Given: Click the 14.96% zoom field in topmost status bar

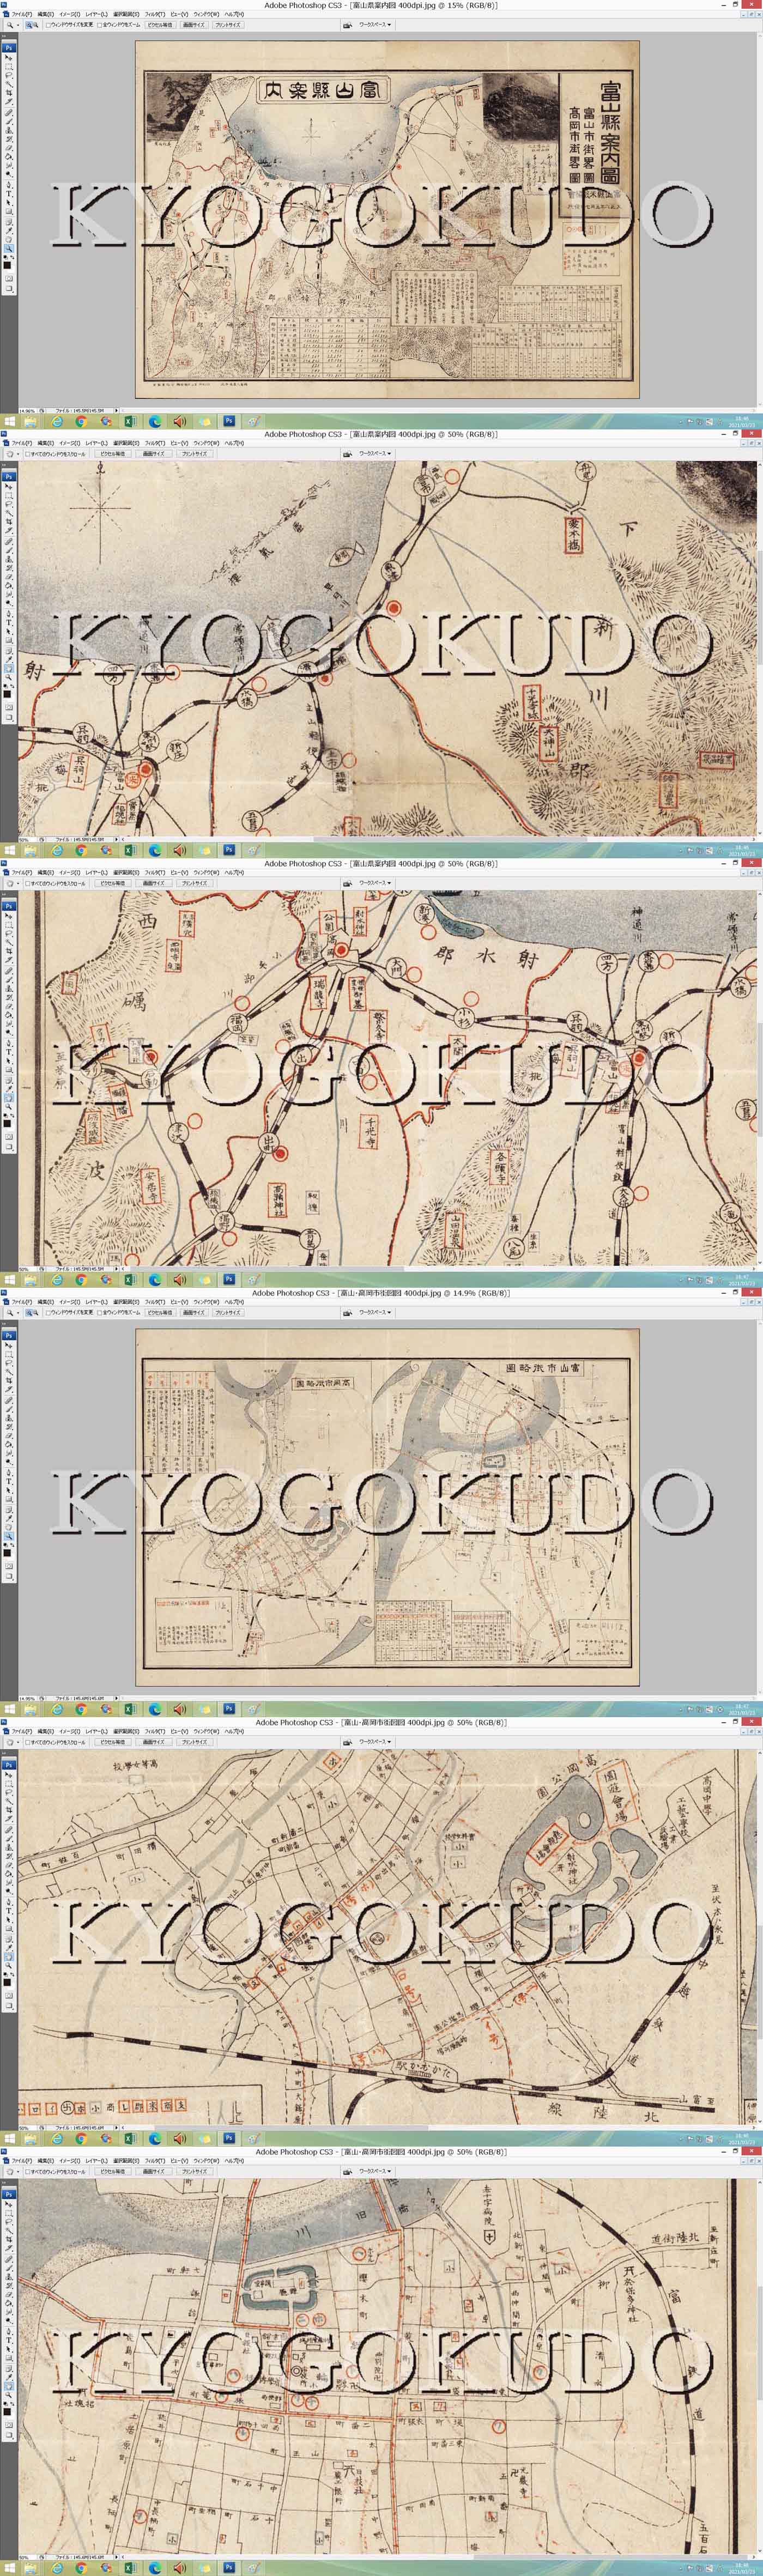Looking at the screenshot, I should [28, 410].
